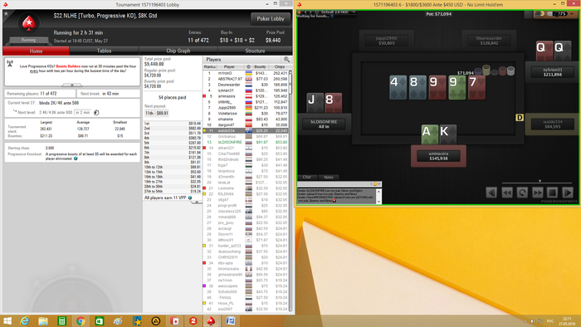Switch to the Home tab
This screenshot has height=327, width=581.
tap(36, 51)
